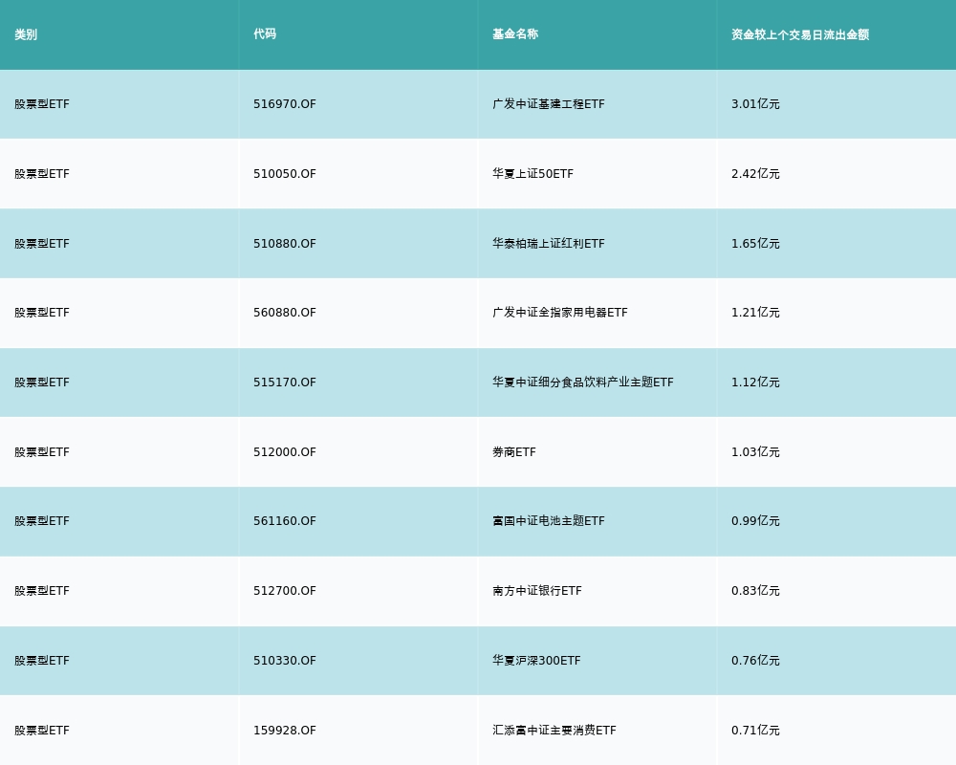Click outflow amount 1.12亿元
This screenshot has height=765, width=956.
coord(755,382)
